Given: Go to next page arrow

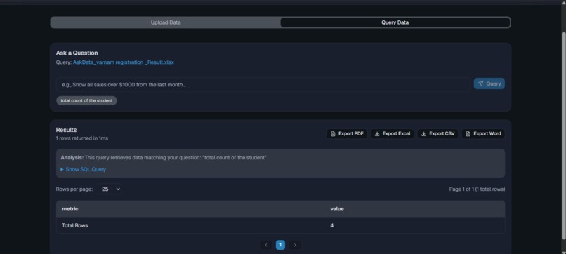Looking at the screenshot, I should pos(295,245).
